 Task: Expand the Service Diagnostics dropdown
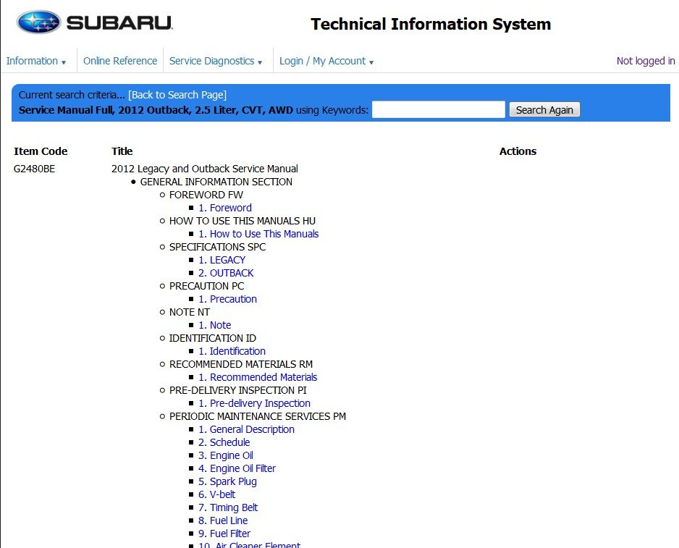coord(216,61)
